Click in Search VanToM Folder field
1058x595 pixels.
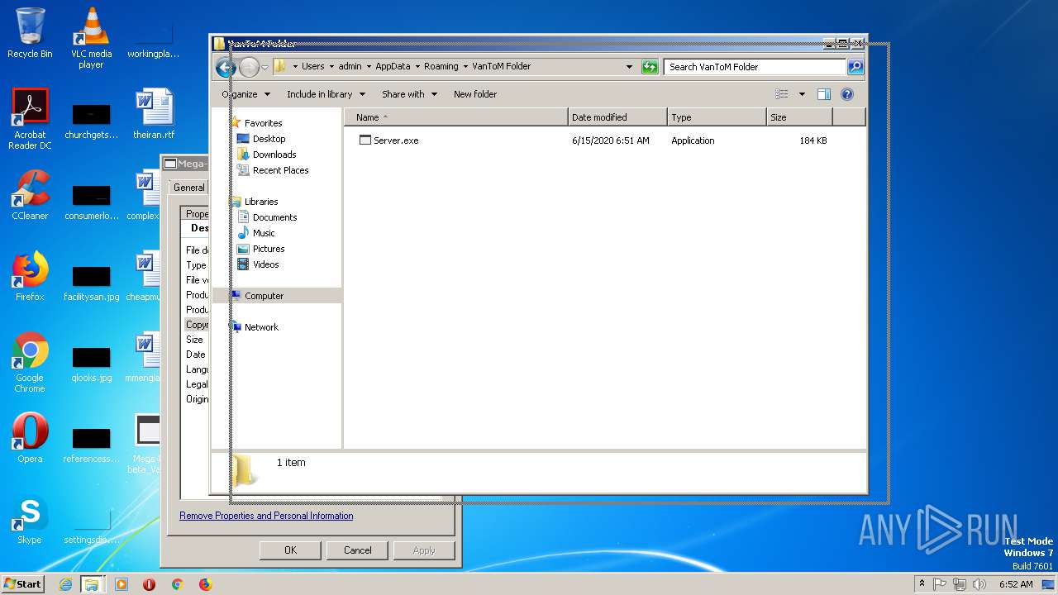click(x=755, y=67)
